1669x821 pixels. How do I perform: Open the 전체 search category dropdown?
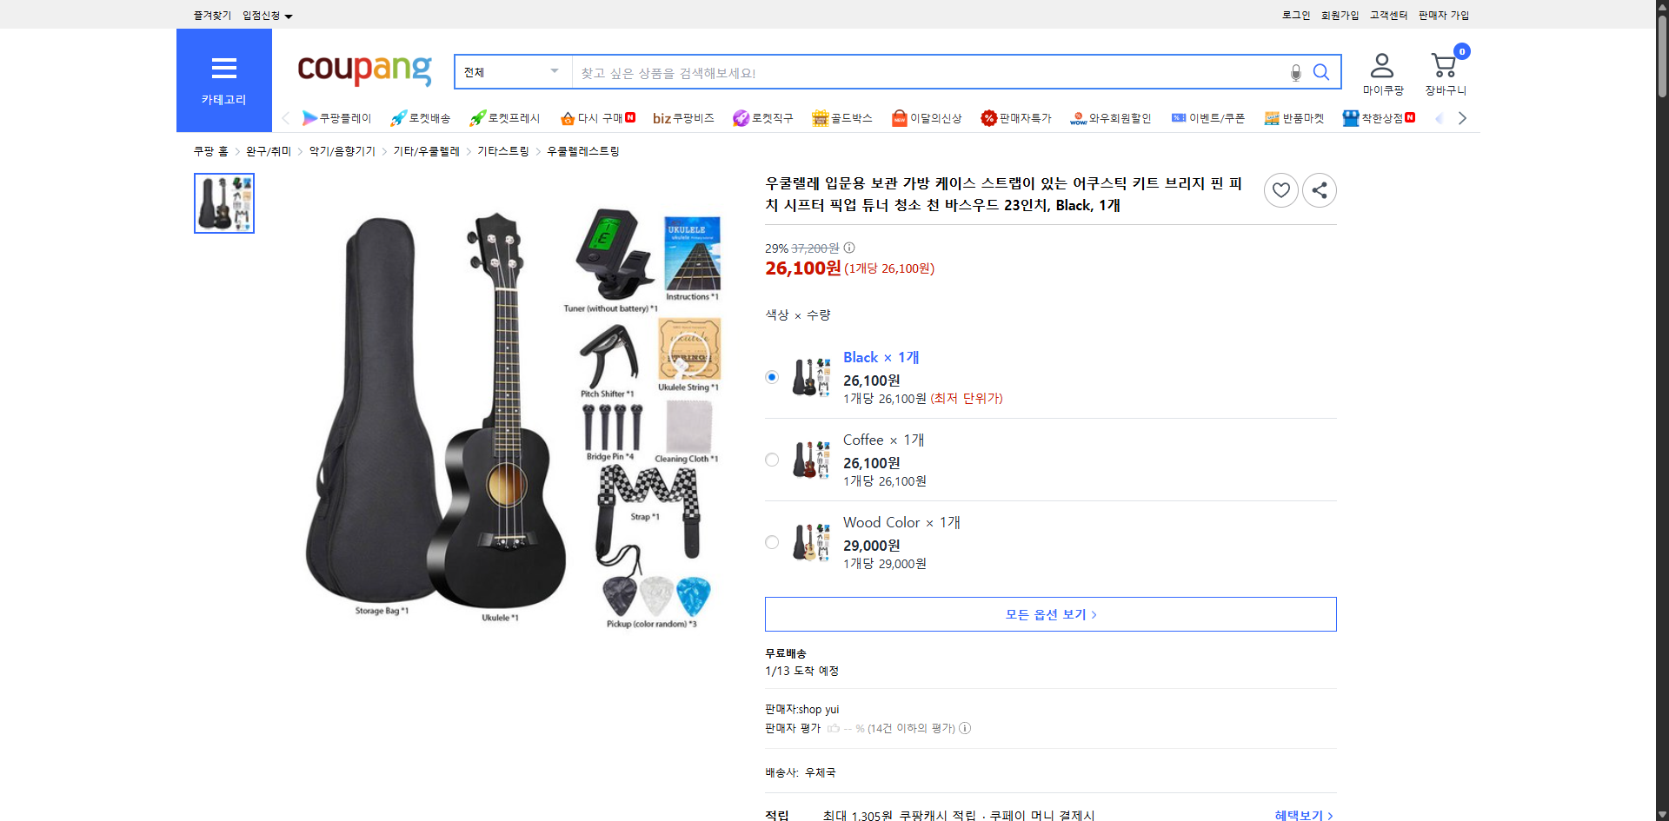511,72
